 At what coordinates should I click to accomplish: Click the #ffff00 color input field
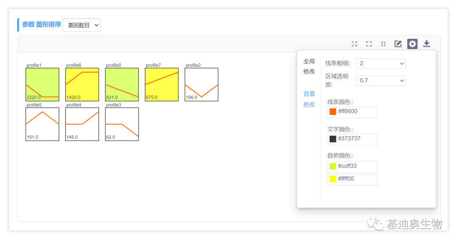coord(352,180)
